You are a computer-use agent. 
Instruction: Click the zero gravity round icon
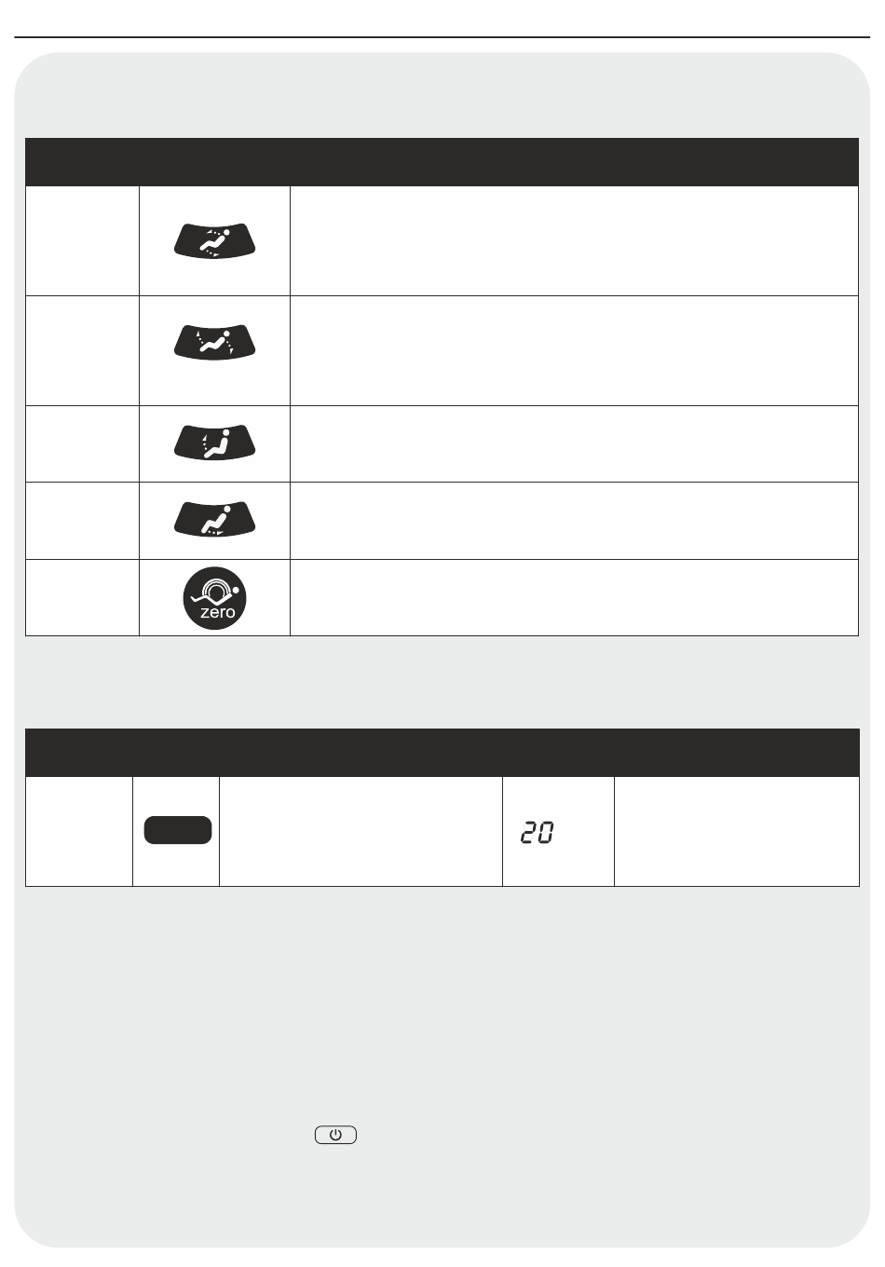(x=215, y=598)
